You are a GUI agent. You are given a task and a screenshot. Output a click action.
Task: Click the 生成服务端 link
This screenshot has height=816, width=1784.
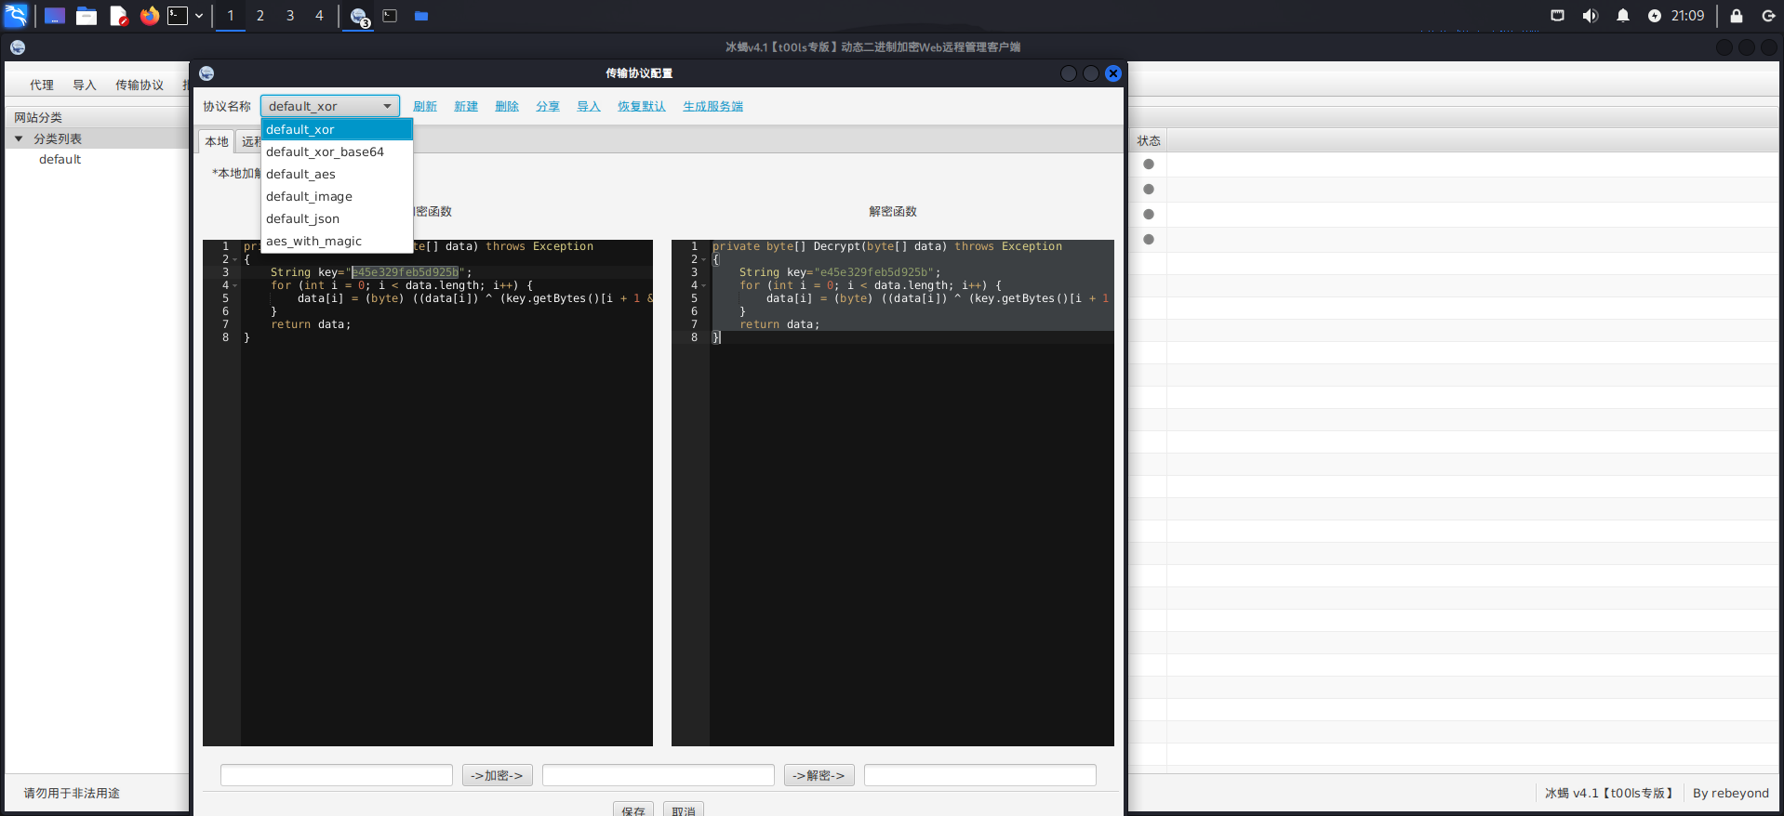point(712,107)
